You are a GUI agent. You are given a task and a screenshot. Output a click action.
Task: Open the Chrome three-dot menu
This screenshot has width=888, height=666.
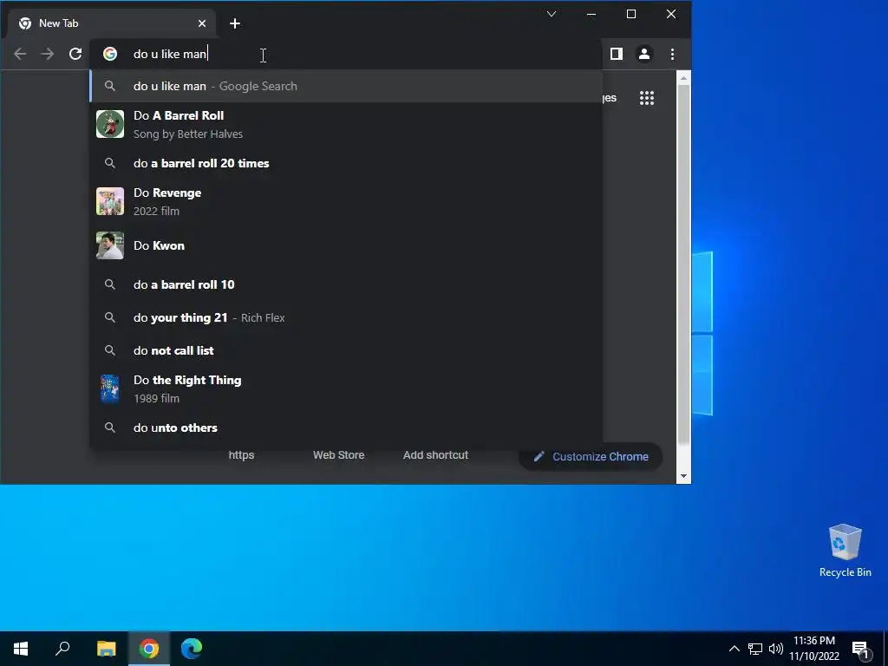tap(672, 54)
